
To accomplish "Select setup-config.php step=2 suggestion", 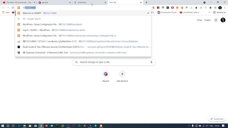I will coord(83,36).
